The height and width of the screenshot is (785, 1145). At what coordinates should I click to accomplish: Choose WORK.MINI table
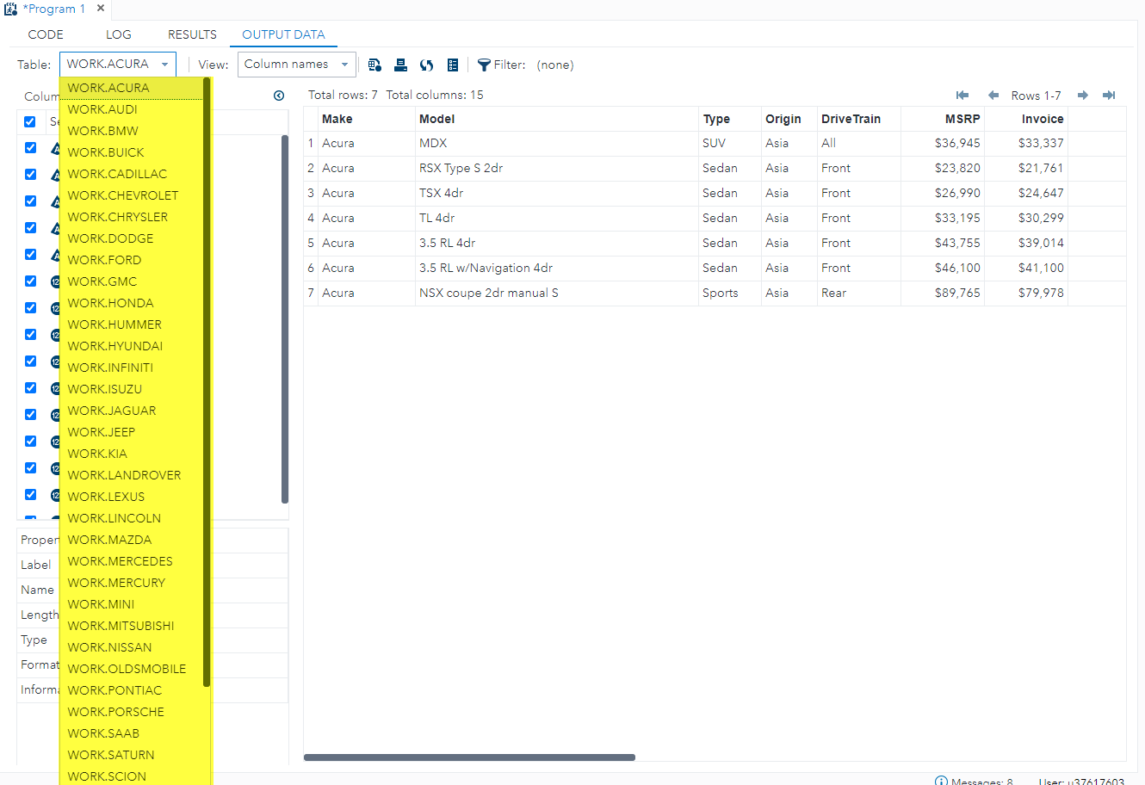point(132,604)
